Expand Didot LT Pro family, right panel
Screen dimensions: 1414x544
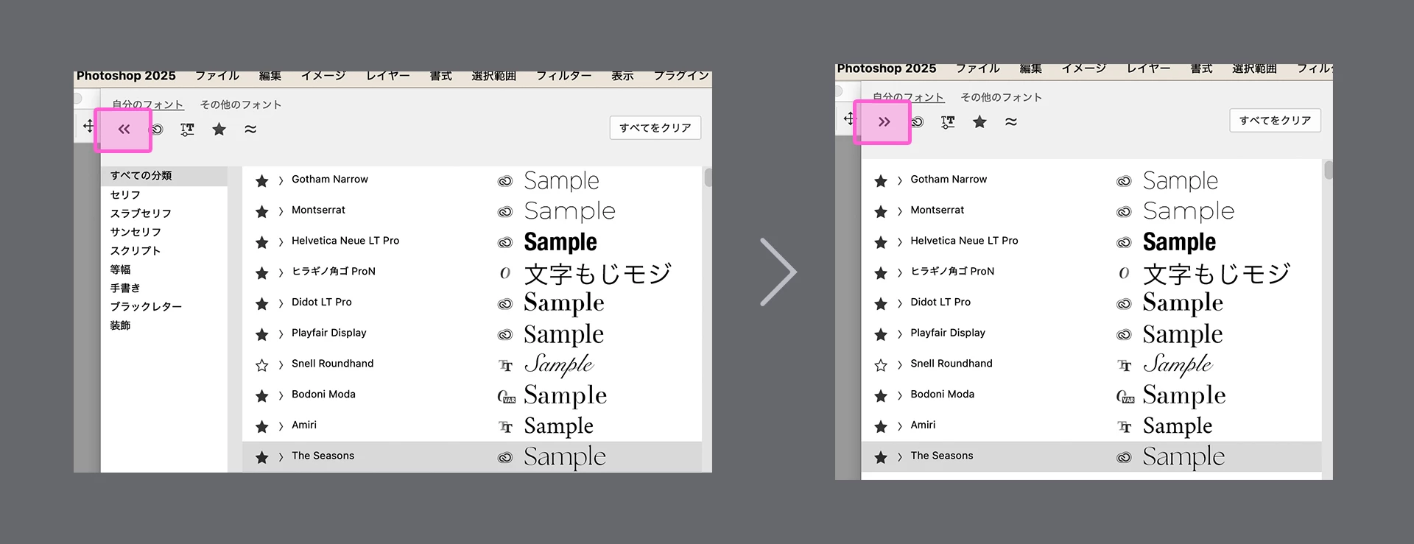tap(900, 304)
